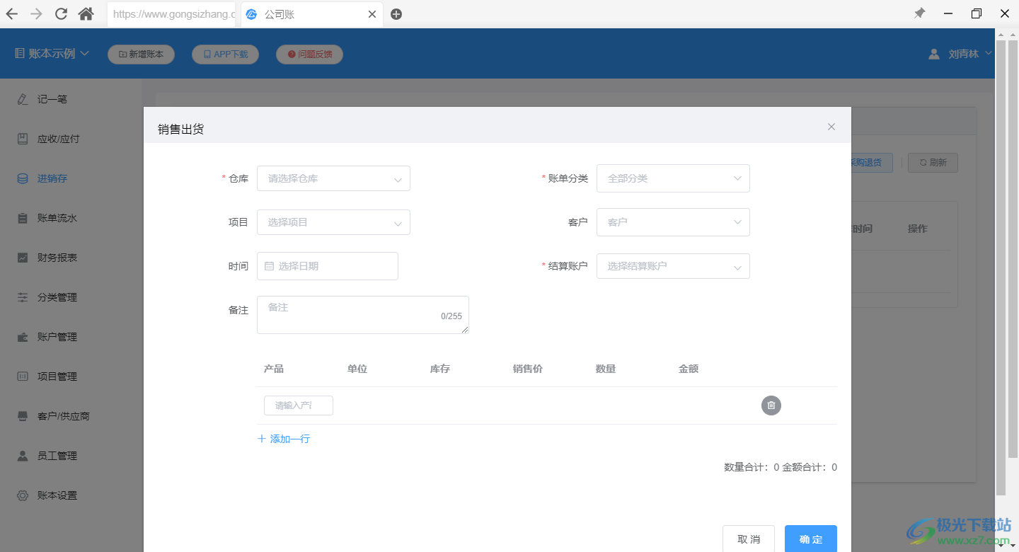Open the 仓库 warehouse dropdown
The image size is (1019, 552).
point(333,178)
